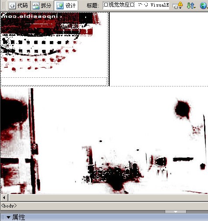
Task: Click the empty row beneath the header image
Action: click(54, 81)
